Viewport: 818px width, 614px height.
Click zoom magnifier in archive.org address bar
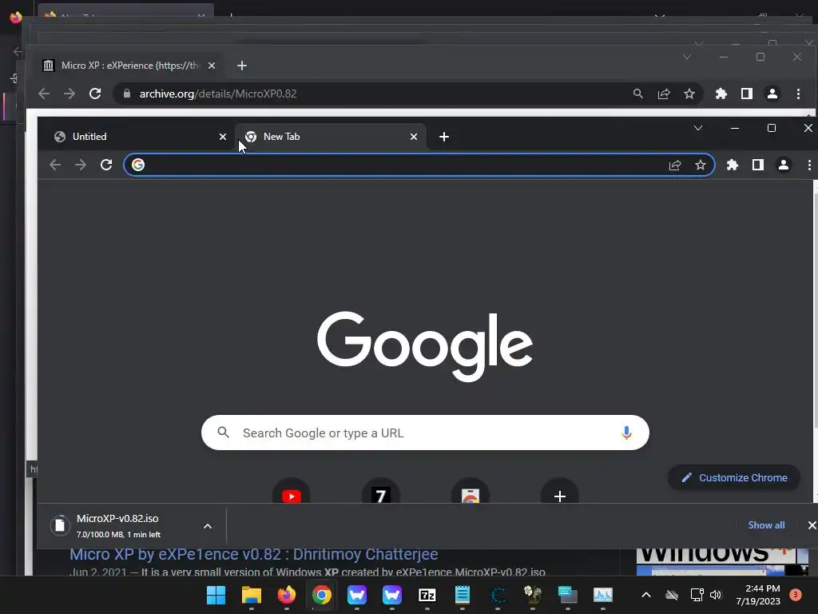point(638,94)
